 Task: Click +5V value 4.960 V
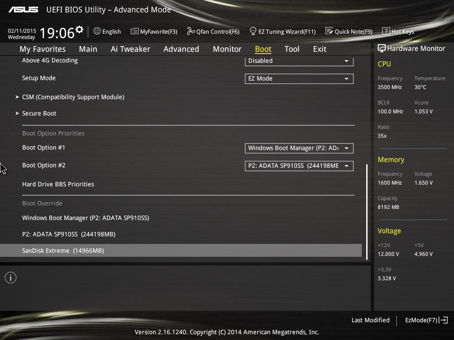pos(423,254)
